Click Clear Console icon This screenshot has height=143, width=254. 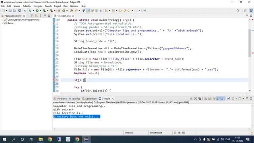tap(206, 99)
